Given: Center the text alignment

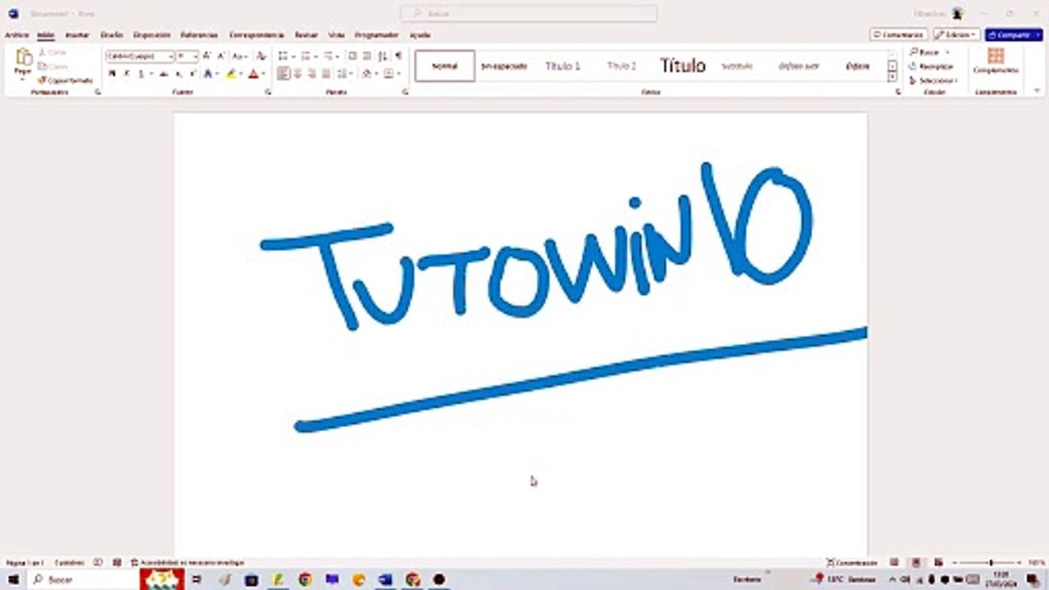Looking at the screenshot, I should pos(297,74).
